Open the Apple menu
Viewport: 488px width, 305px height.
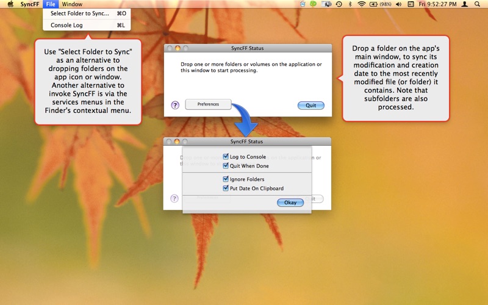(10, 4)
